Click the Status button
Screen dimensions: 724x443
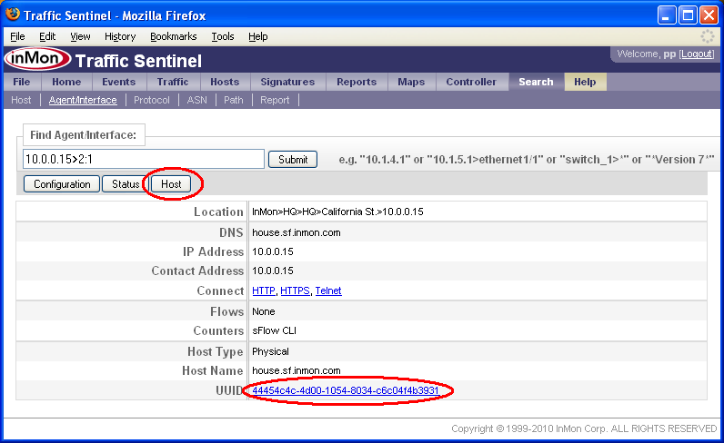click(x=126, y=184)
